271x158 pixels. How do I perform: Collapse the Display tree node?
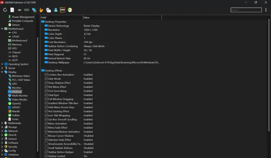click(x=2, y=72)
